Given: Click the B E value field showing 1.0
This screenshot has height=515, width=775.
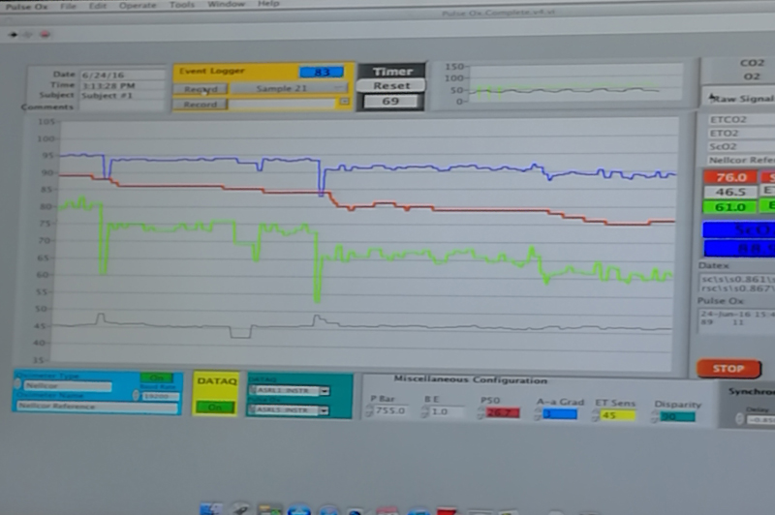Looking at the screenshot, I should point(448,411).
